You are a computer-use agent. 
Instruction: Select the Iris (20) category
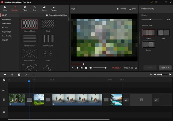[x=5, y=28]
